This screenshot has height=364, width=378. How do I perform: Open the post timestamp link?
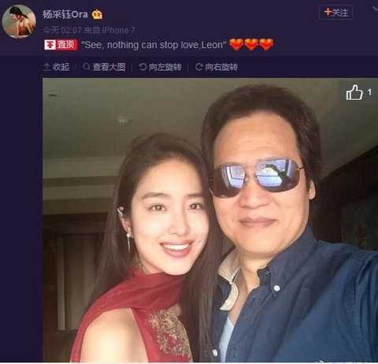[62, 31]
